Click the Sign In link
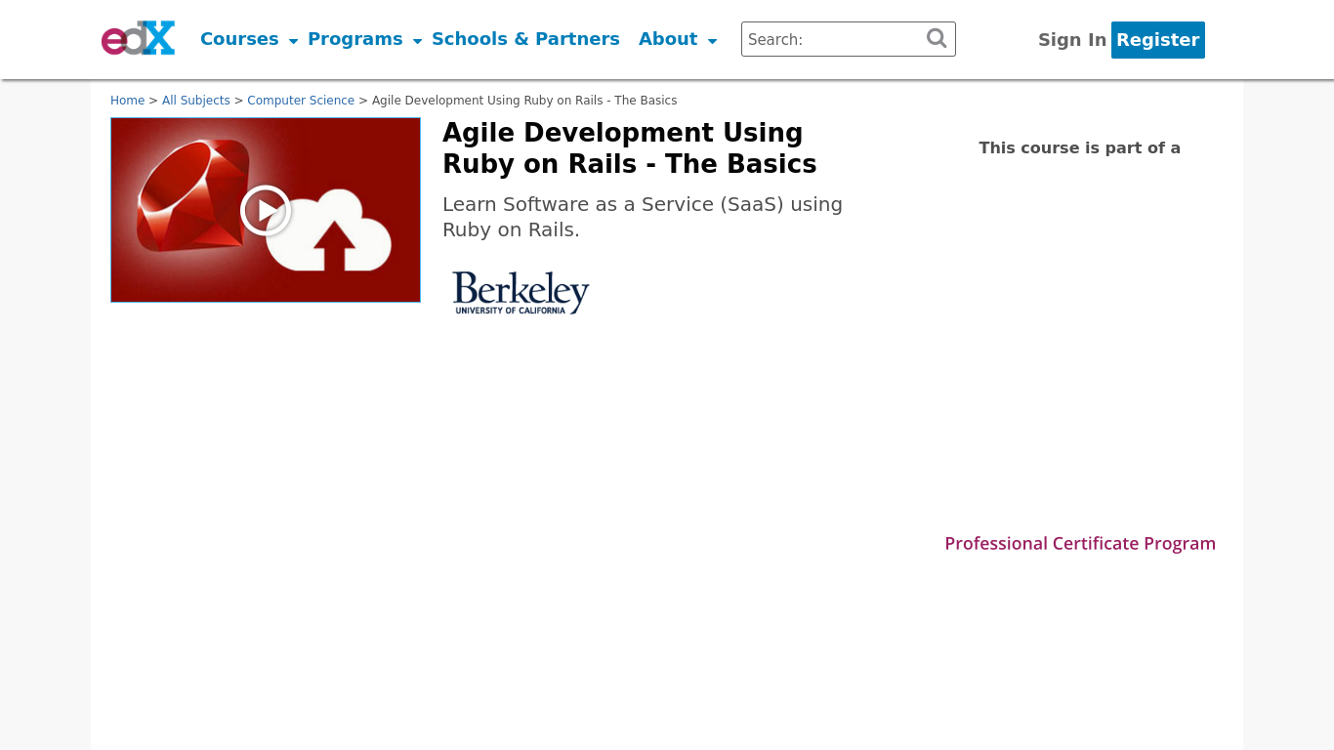Screen dimensions: 1334x750 1071,40
